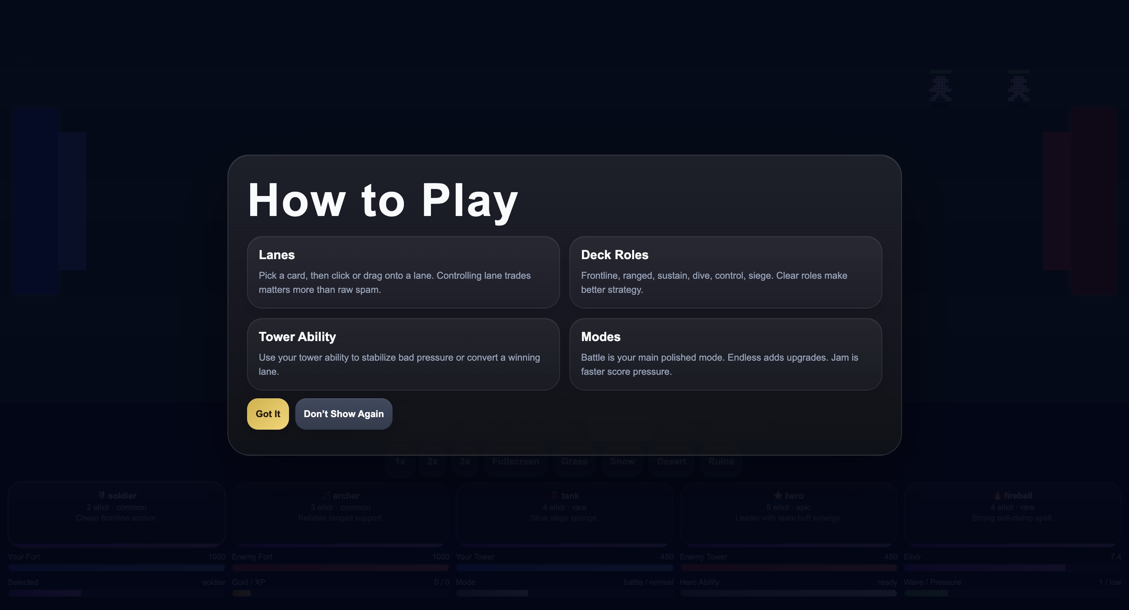Click the archer card bow icon
This screenshot has height=610, width=1129.
[326, 495]
